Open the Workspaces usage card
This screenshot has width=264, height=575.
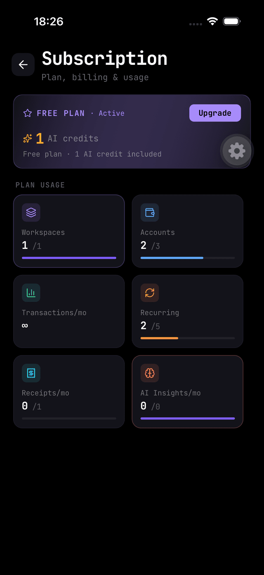click(x=69, y=231)
